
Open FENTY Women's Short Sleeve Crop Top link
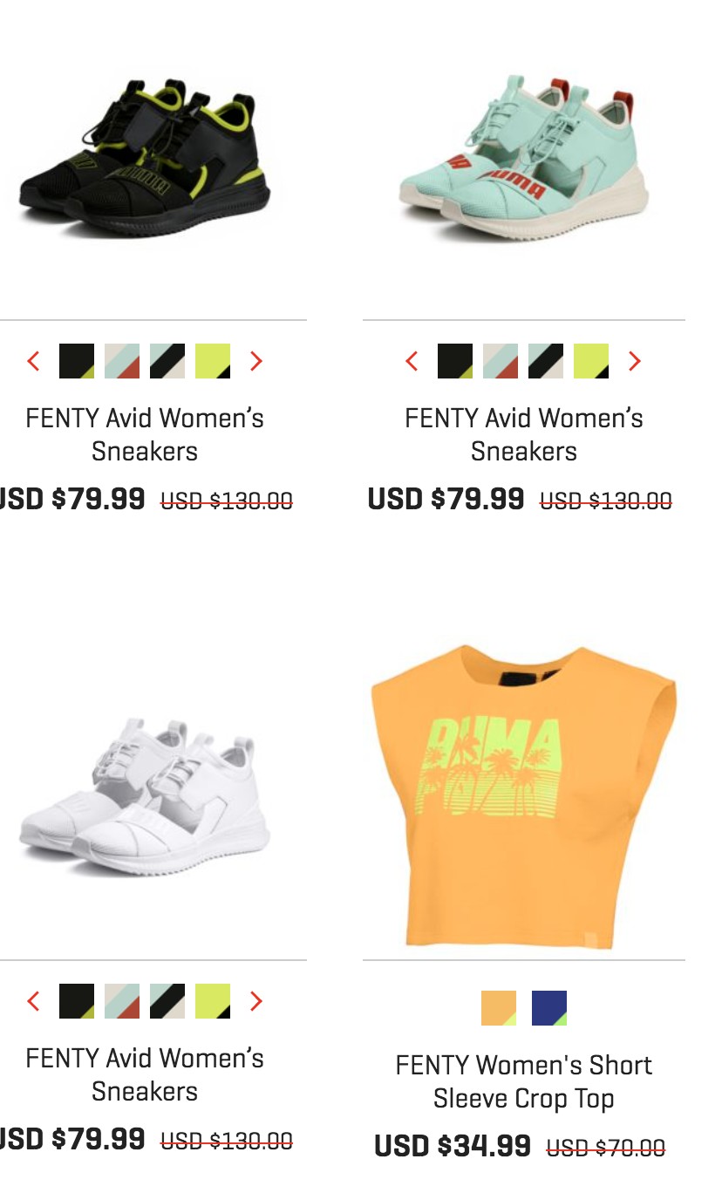(523, 1081)
